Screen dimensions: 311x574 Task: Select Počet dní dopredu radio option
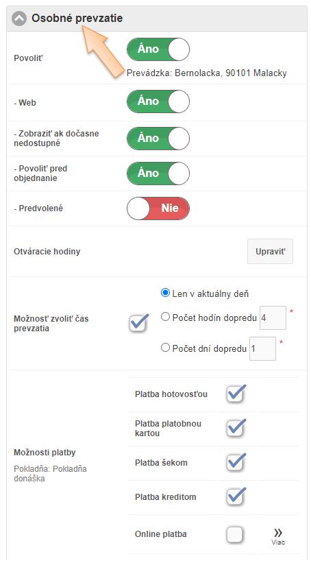click(166, 348)
